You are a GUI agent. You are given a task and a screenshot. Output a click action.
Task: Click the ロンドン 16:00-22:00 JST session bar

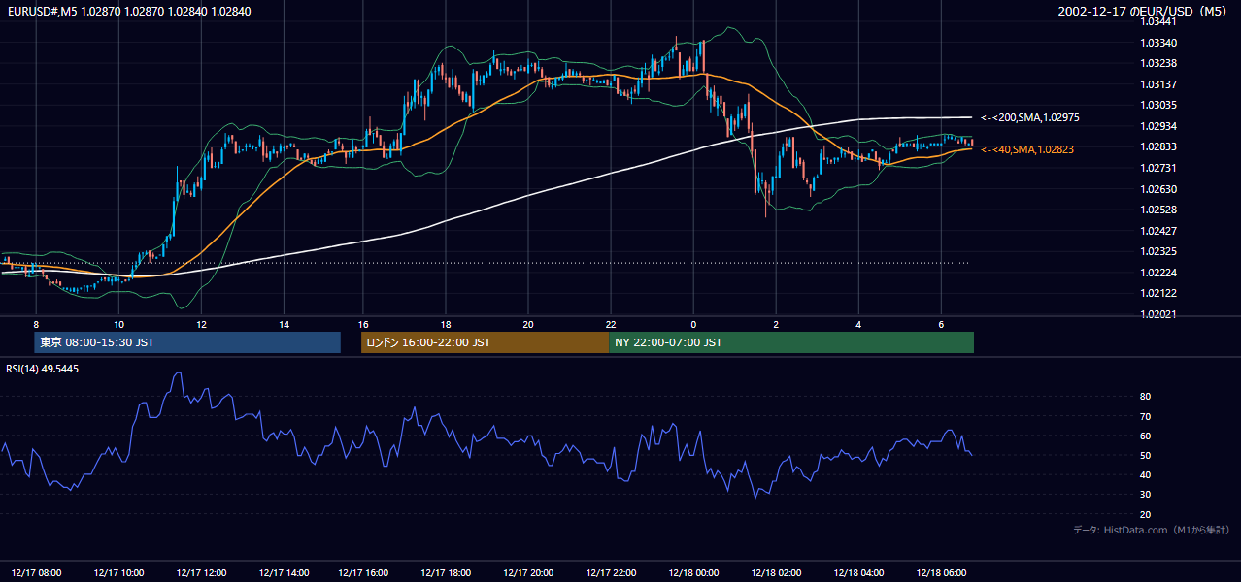tap(485, 342)
